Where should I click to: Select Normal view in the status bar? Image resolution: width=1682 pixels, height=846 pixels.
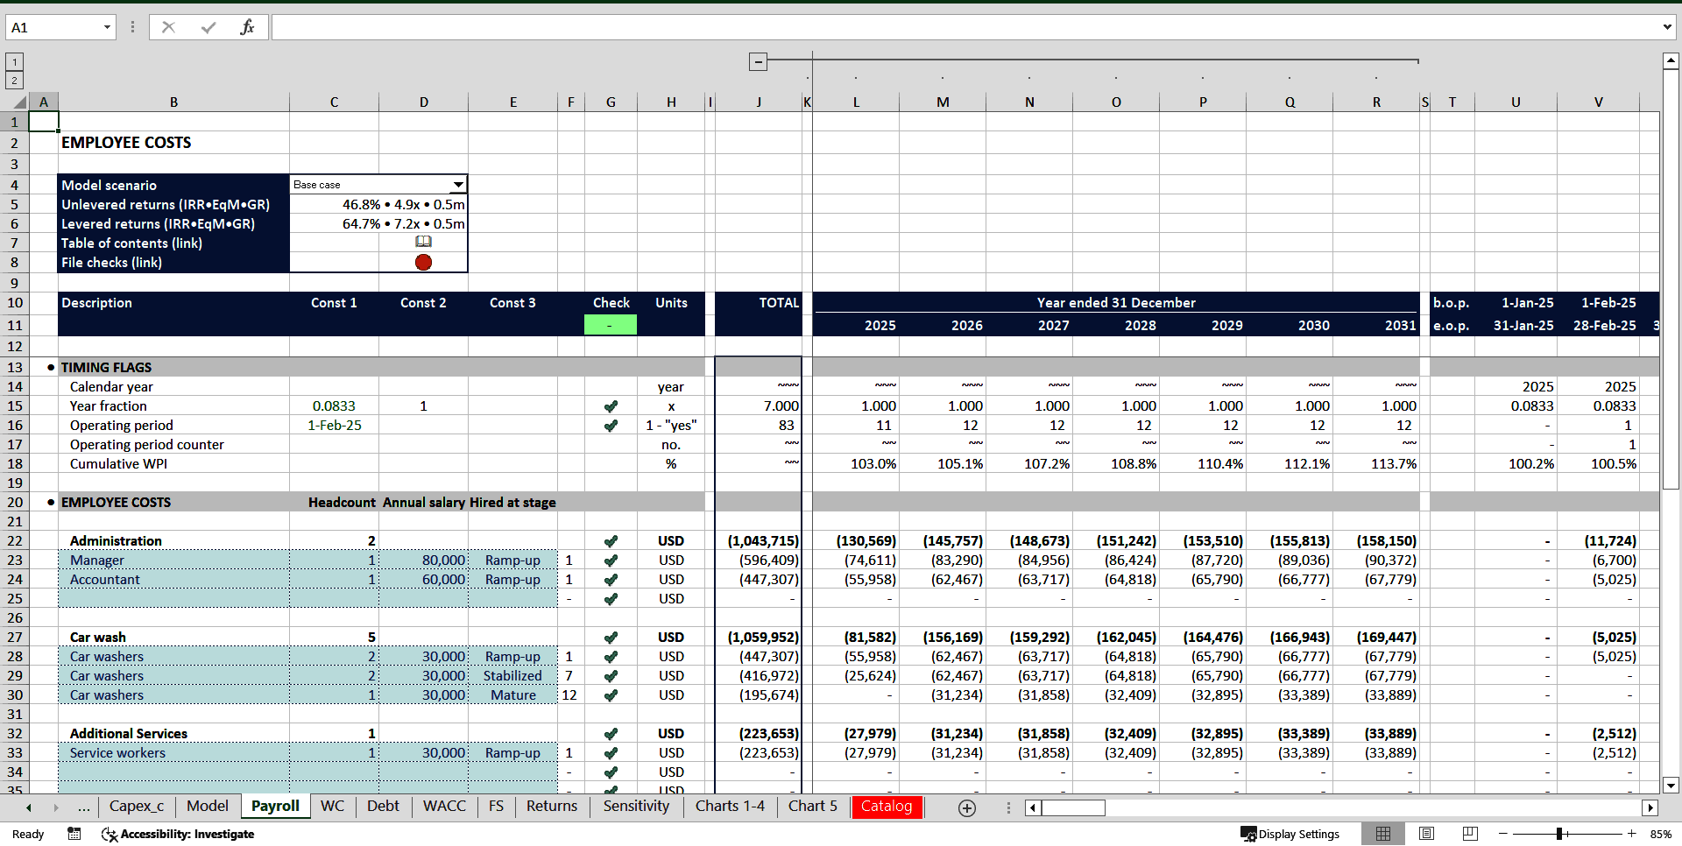1383,834
